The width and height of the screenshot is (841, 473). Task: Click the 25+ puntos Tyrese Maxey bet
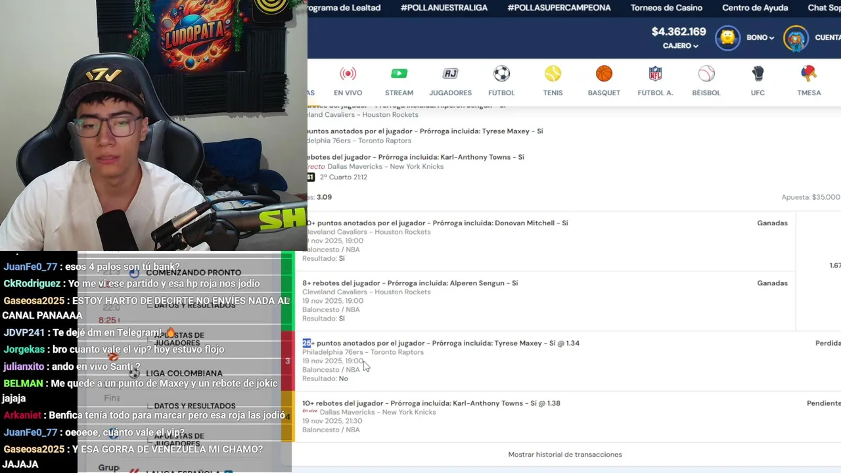tap(568, 361)
